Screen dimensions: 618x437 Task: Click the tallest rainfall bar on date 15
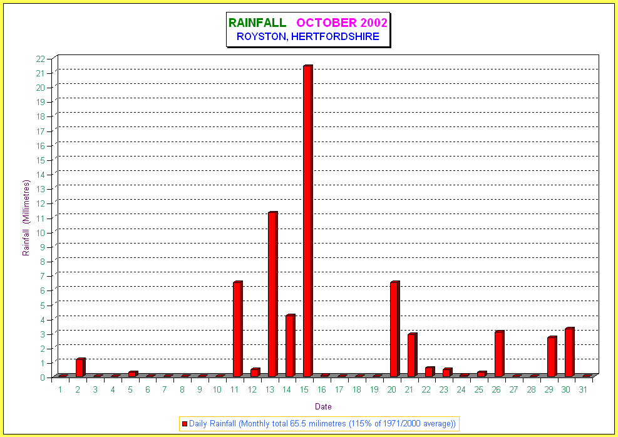pos(307,221)
